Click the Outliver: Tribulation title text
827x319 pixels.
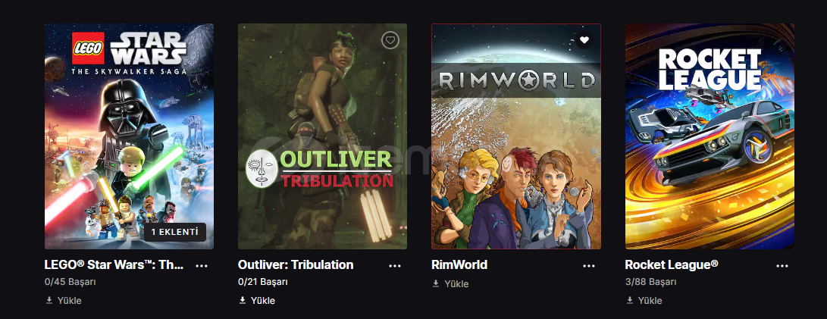[x=296, y=264]
